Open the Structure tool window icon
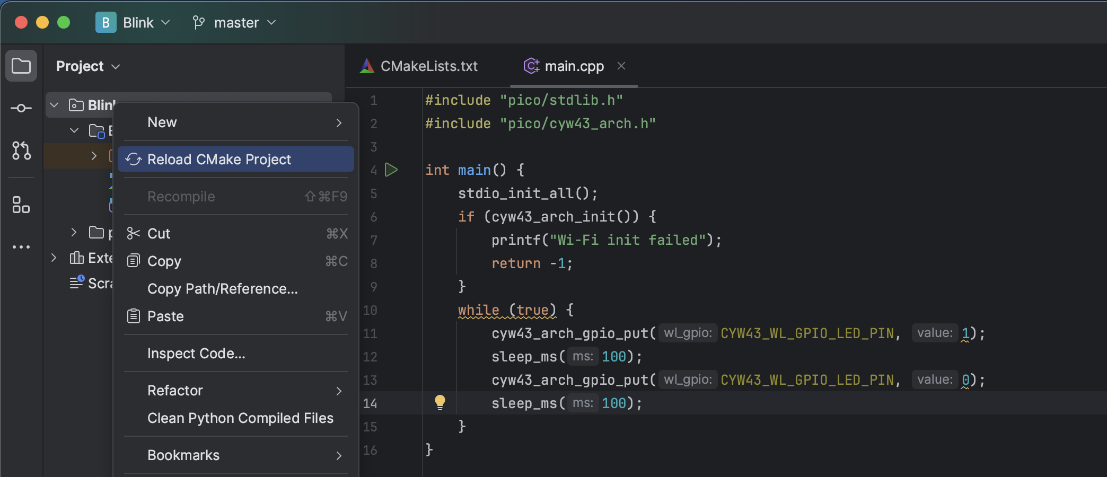The width and height of the screenshot is (1107, 477). coord(21,205)
